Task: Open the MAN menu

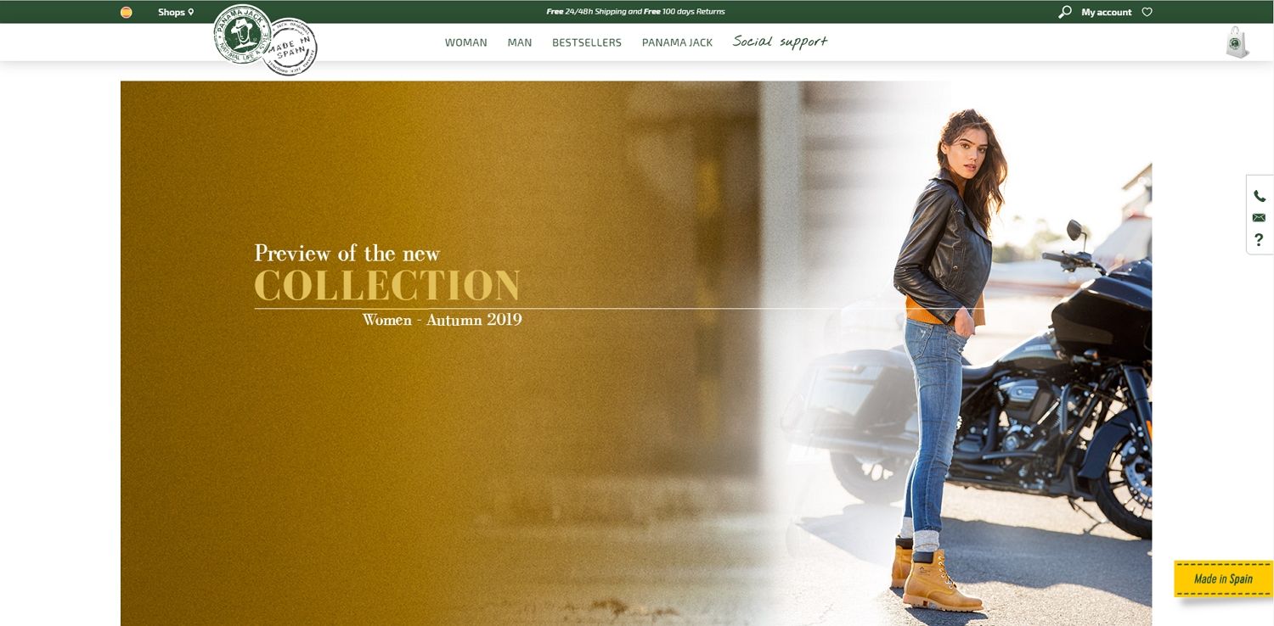Action: tap(520, 42)
